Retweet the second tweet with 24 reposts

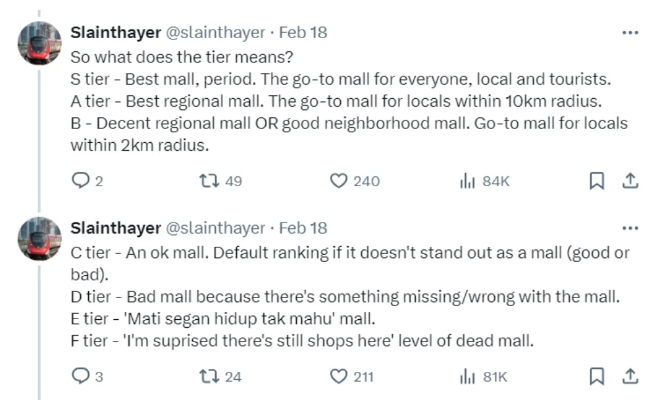[211, 376]
